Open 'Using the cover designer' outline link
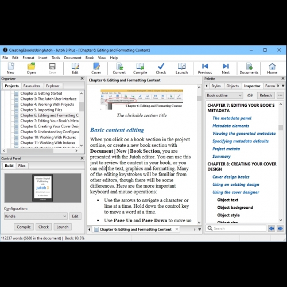 (x=236, y=192)
